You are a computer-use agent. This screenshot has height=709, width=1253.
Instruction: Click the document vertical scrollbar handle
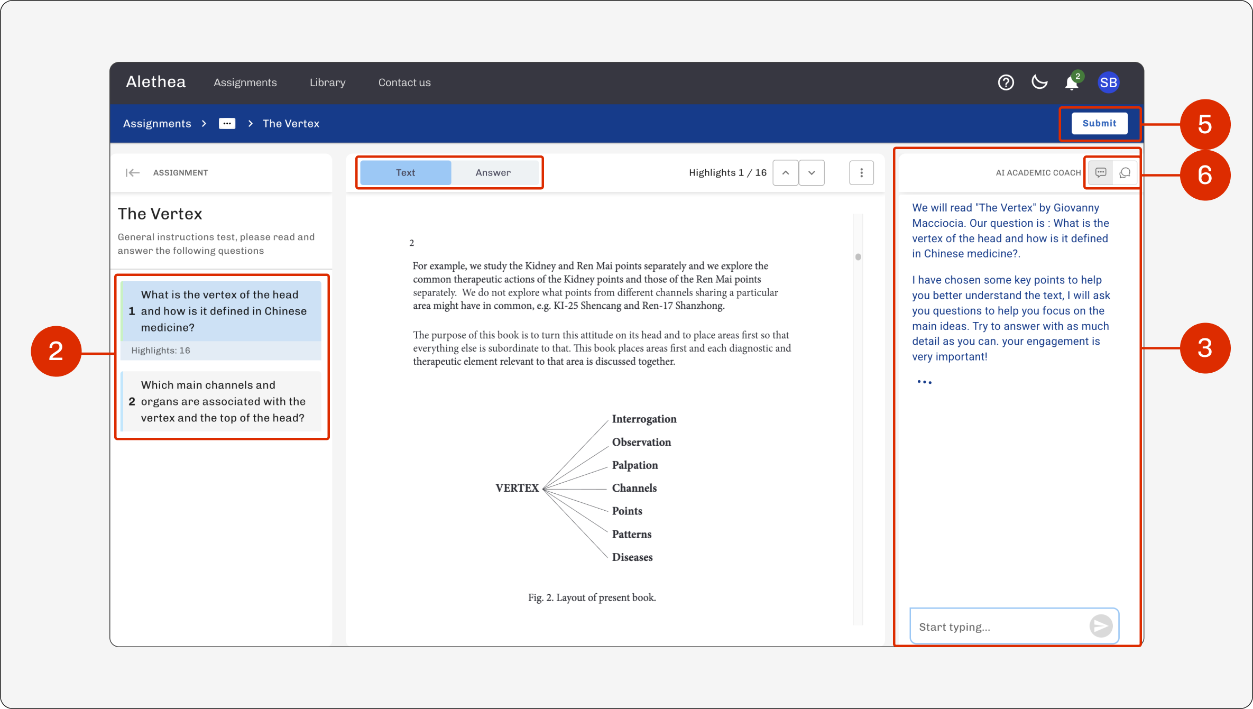coord(858,257)
